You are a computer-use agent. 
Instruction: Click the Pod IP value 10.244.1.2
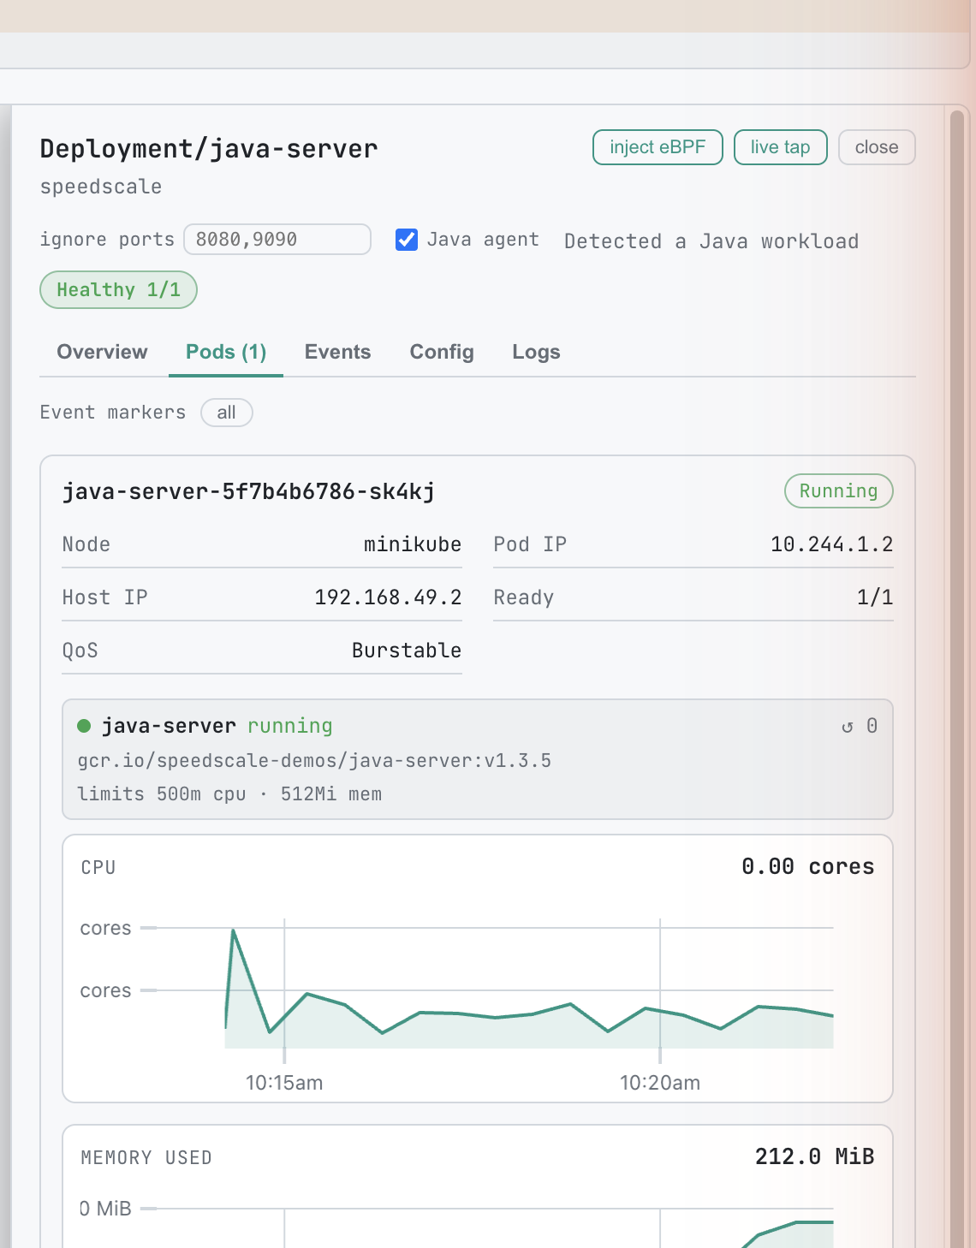coord(831,544)
